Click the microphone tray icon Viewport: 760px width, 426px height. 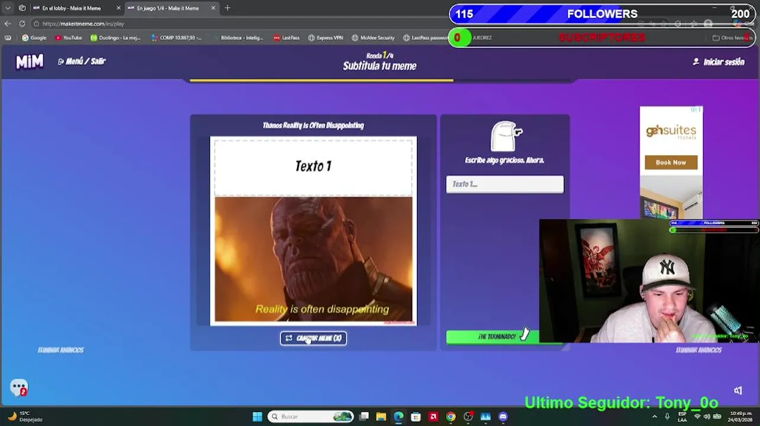point(667,417)
